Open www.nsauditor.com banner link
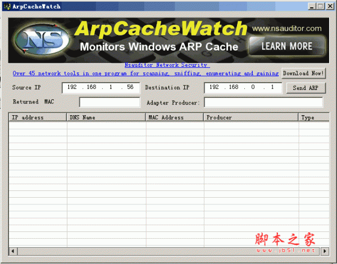This screenshot has height=264, width=337. tap(286, 29)
